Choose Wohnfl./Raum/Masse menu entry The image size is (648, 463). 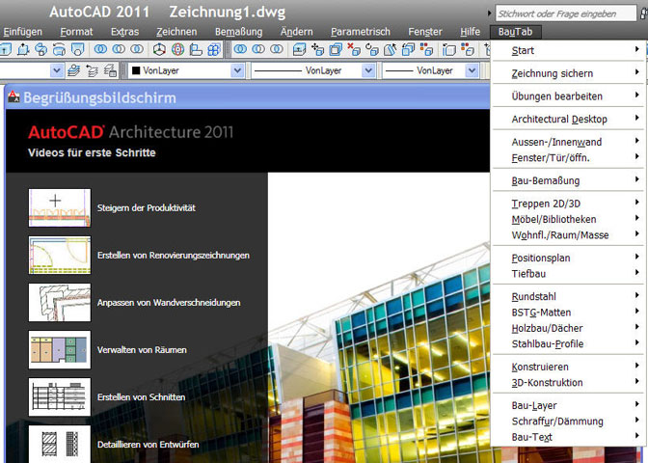click(568, 234)
